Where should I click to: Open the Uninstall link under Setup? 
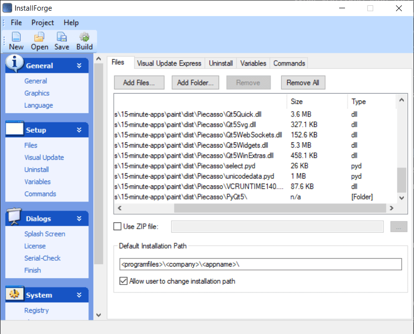pyautogui.click(x=36, y=169)
